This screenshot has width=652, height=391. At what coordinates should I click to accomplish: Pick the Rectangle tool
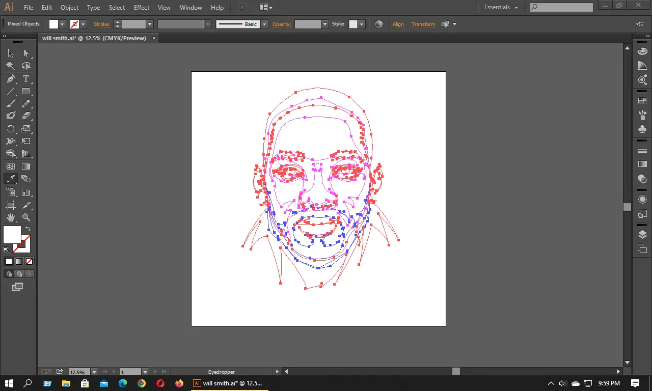26,92
